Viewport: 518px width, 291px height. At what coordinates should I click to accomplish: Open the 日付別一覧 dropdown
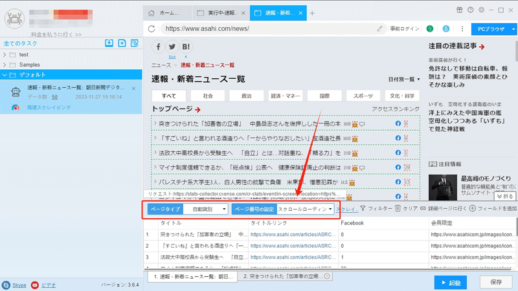(403, 79)
